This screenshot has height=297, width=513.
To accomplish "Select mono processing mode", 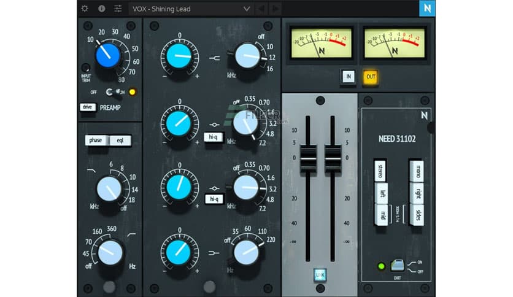I will (x=417, y=171).
